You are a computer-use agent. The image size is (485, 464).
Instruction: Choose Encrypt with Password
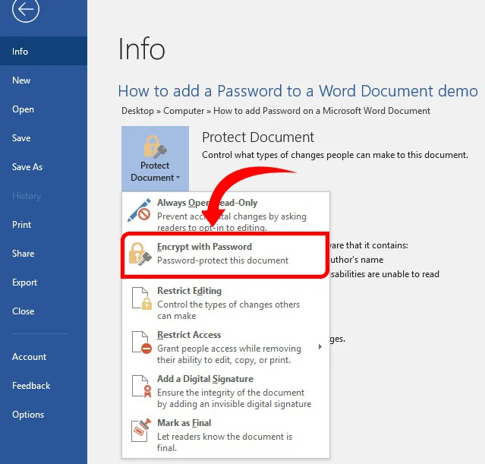click(225, 254)
